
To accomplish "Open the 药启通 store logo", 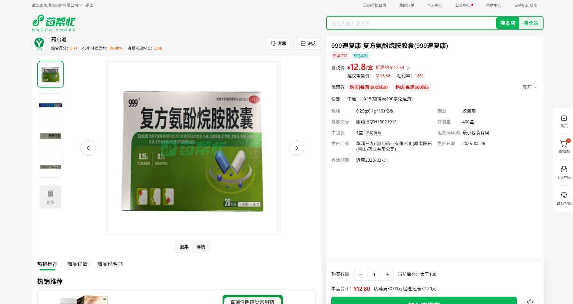I will point(39,43).
